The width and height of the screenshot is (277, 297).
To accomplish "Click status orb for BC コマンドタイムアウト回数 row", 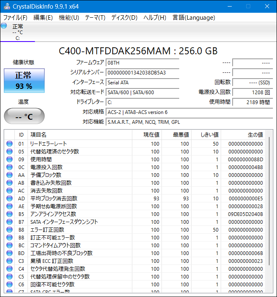I will [x=9, y=245].
